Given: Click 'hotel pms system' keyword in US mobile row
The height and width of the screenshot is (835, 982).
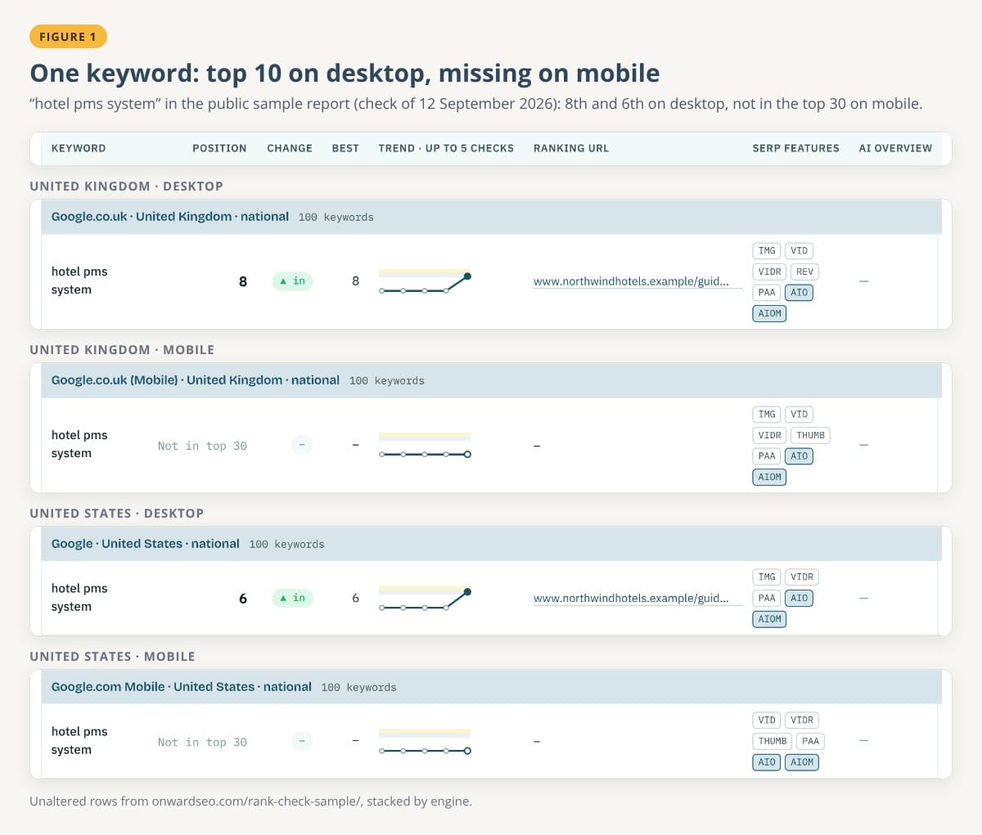Looking at the screenshot, I should pyautogui.click(x=79, y=741).
